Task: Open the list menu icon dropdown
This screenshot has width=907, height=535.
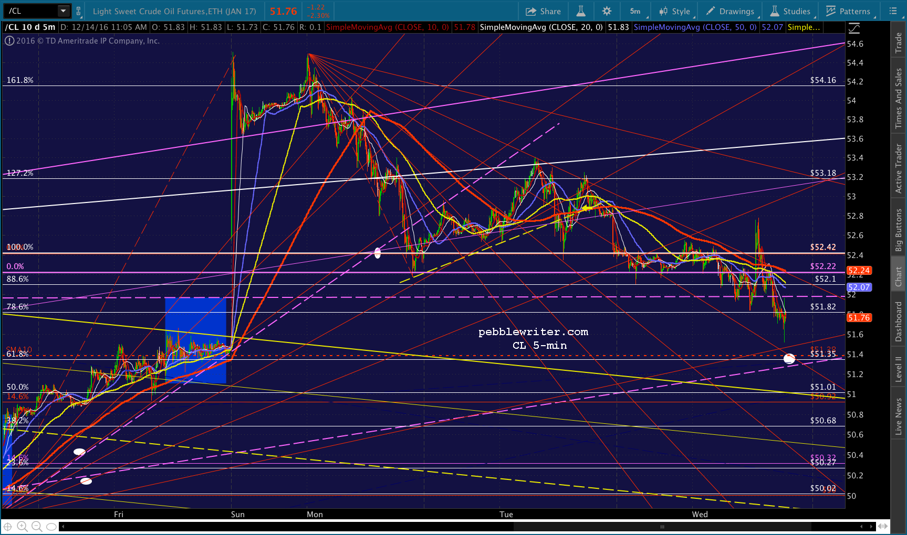Action: [894, 11]
